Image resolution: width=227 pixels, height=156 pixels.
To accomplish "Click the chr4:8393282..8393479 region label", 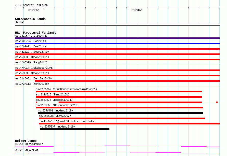I will (x=31, y=5).
